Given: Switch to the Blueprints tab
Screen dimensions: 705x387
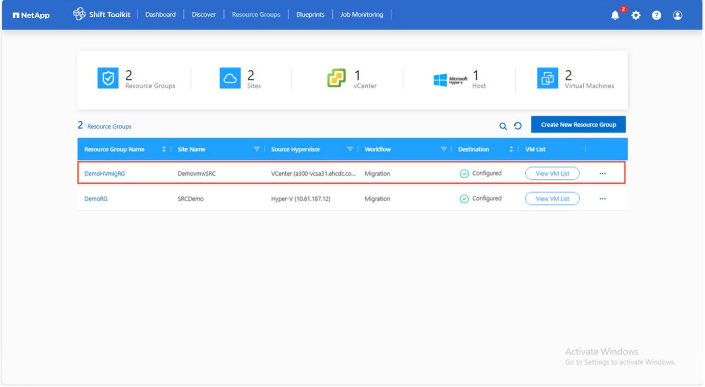Looking at the screenshot, I should 310,15.
